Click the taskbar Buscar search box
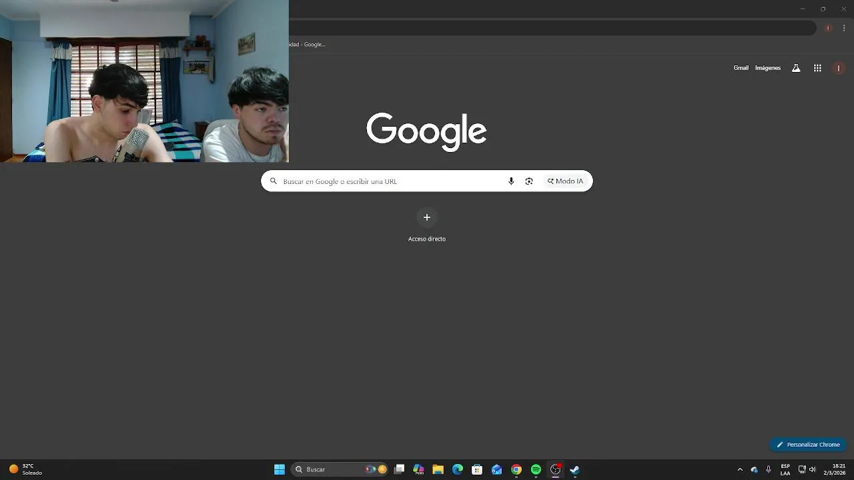854x480 pixels. (340, 469)
